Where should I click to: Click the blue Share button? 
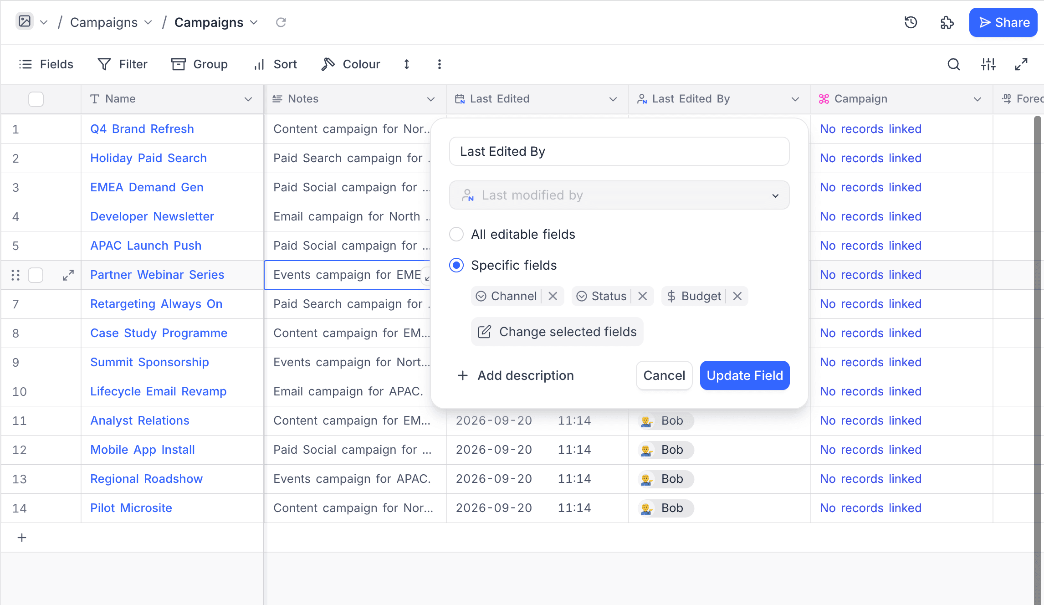[x=1003, y=22]
